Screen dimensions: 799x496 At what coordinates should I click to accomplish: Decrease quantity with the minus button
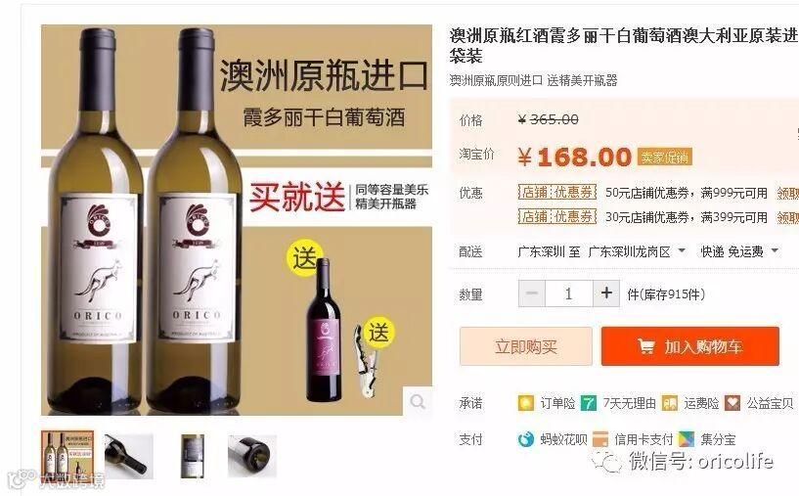[531, 293]
